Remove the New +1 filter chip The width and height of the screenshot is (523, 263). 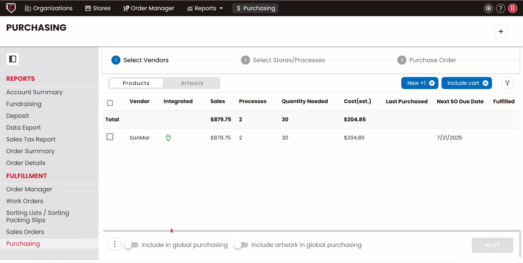click(x=432, y=83)
